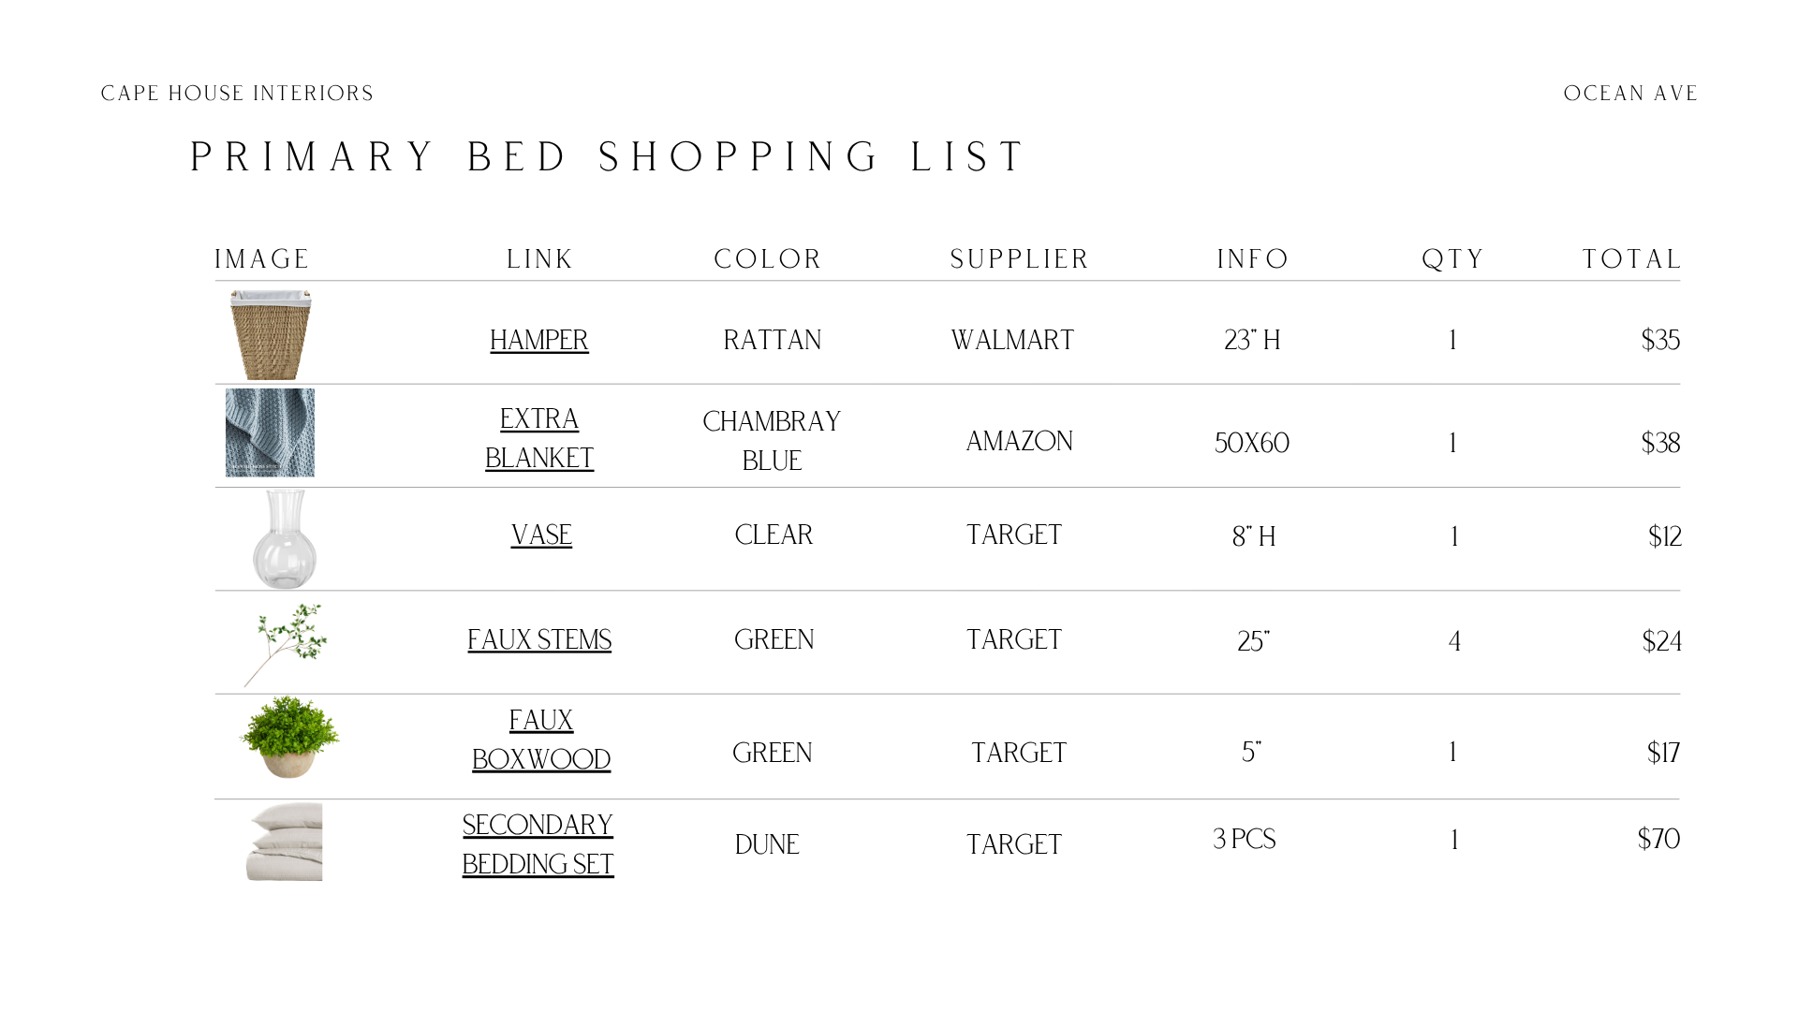The image size is (1798, 1011).
Task: Select the Walmart supplier cell
Action: (x=1012, y=340)
